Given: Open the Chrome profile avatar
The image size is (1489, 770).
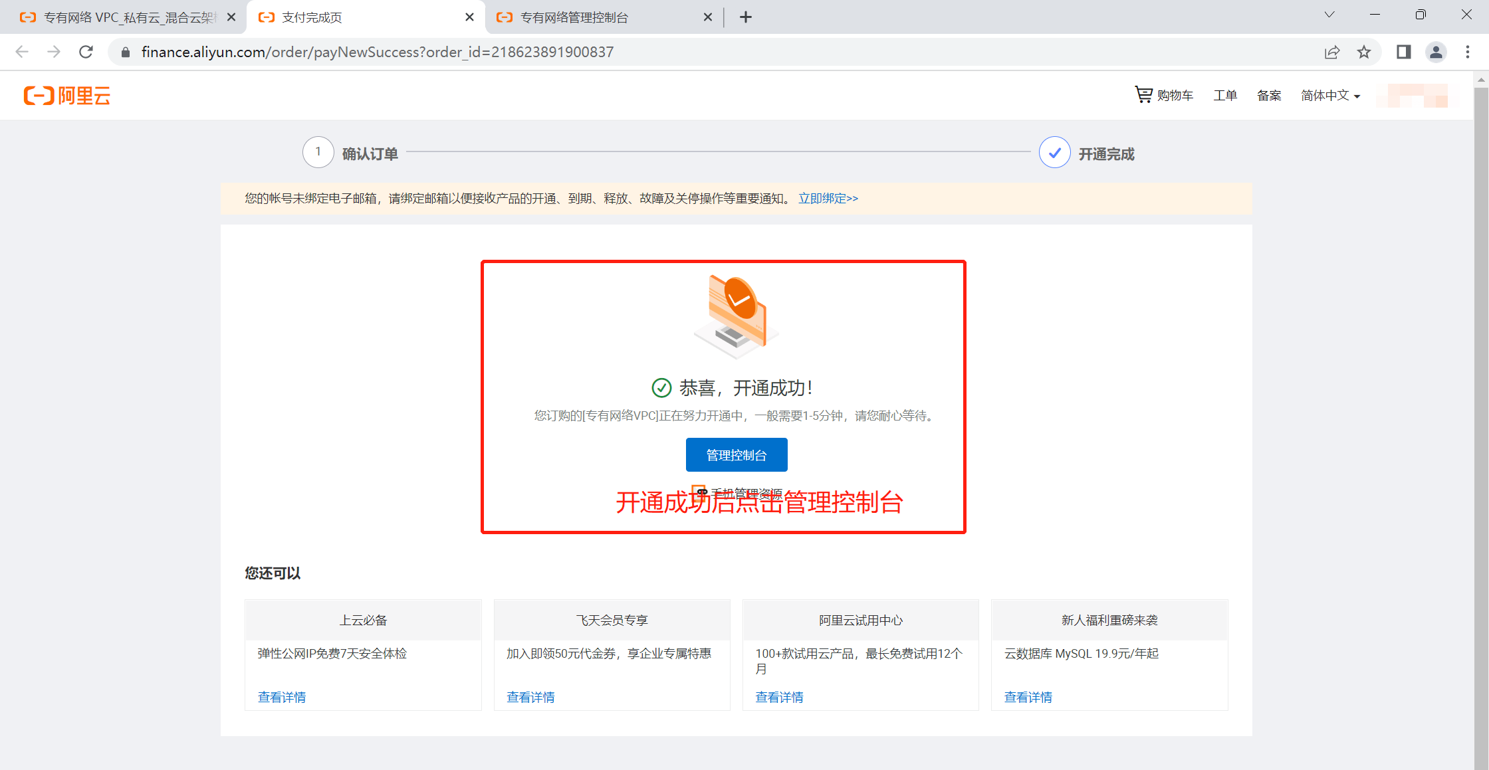Looking at the screenshot, I should tap(1436, 52).
